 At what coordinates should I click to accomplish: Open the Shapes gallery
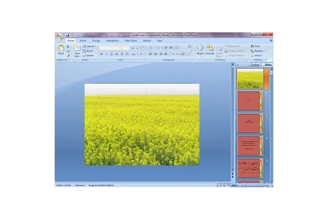tap(200, 49)
